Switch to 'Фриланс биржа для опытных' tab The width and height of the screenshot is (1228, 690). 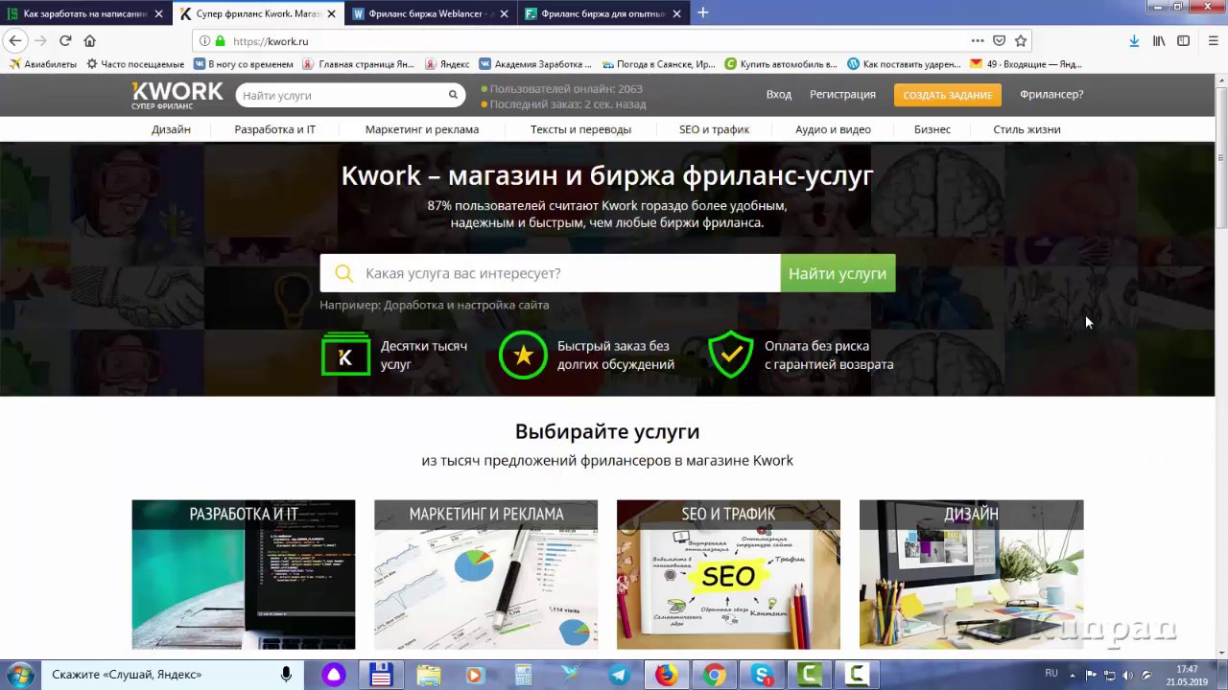(602, 13)
